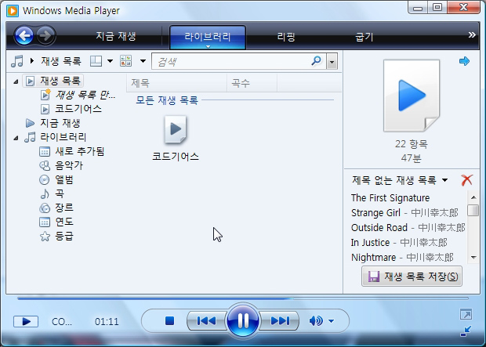Open the volume dropdown arrow
The width and height of the screenshot is (486, 347).
331,321
